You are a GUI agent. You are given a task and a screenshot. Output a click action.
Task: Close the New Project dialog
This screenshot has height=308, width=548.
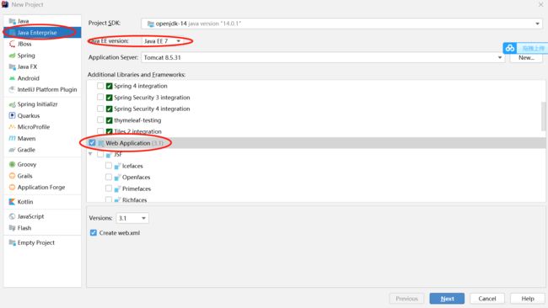coord(540,4)
